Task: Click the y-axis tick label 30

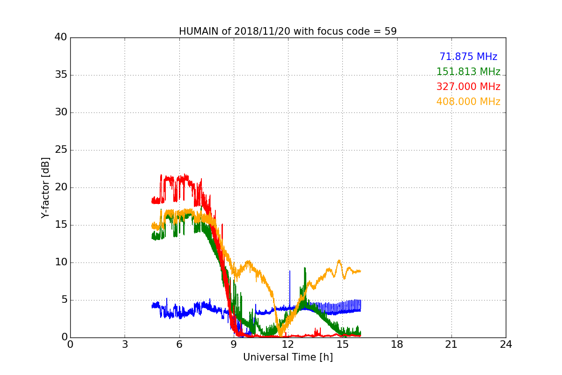Action: 61,112
